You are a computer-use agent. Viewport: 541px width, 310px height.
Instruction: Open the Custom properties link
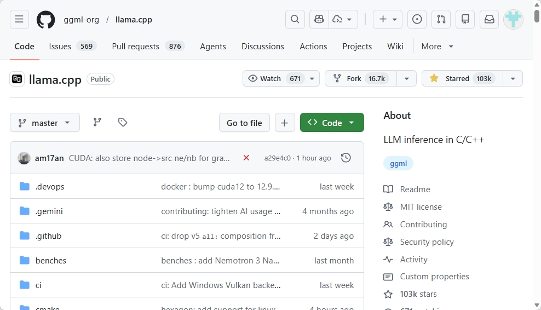434,277
